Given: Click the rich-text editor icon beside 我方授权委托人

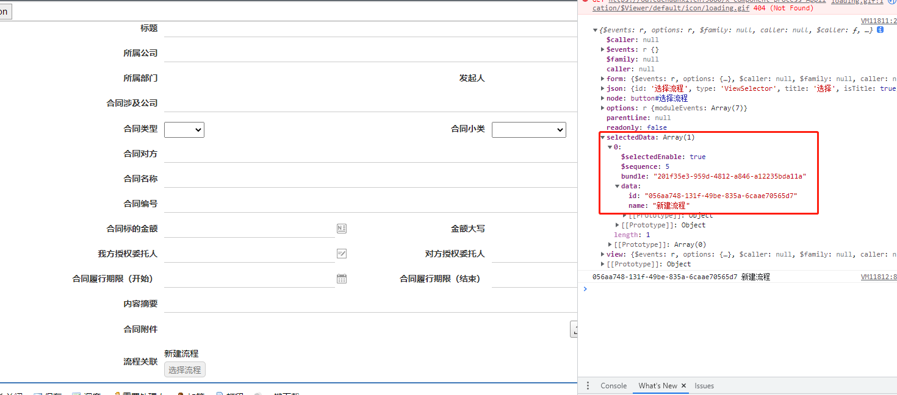Looking at the screenshot, I should pos(341,253).
